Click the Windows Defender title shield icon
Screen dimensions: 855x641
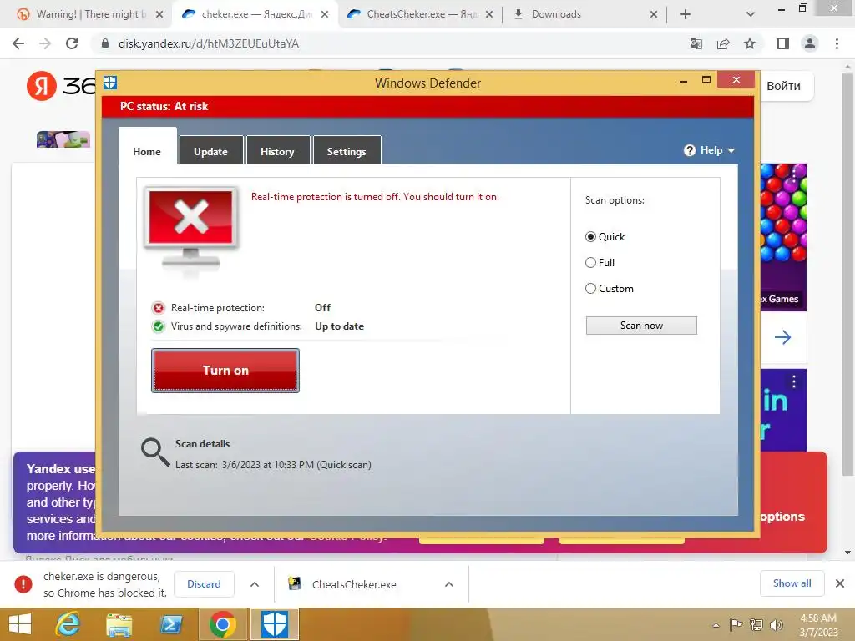coord(110,83)
